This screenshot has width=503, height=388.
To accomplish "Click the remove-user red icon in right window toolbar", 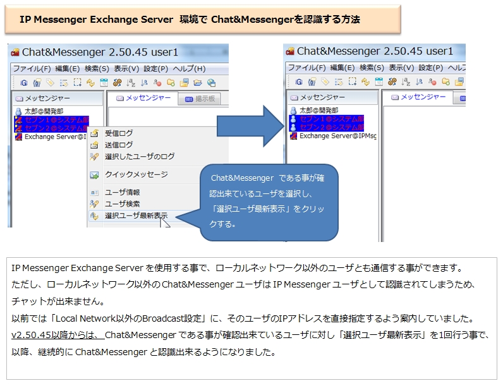I will tap(432, 82).
